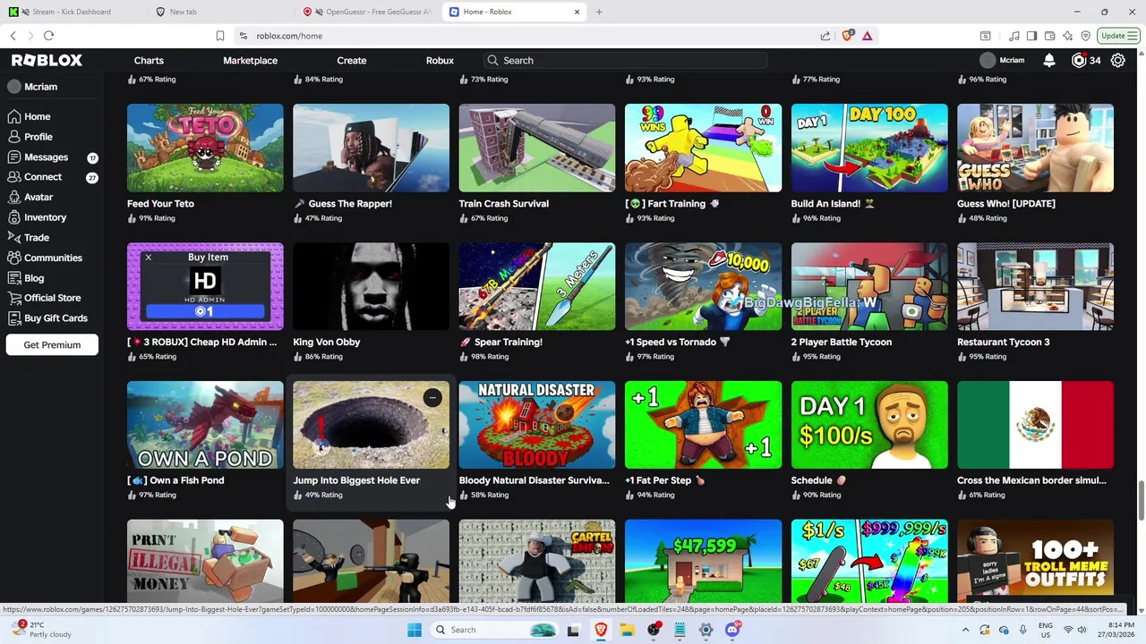Image resolution: width=1146 pixels, height=644 pixels.
Task: Switch to Stream - Kick Dashboard tab
Action: (x=73, y=12)
